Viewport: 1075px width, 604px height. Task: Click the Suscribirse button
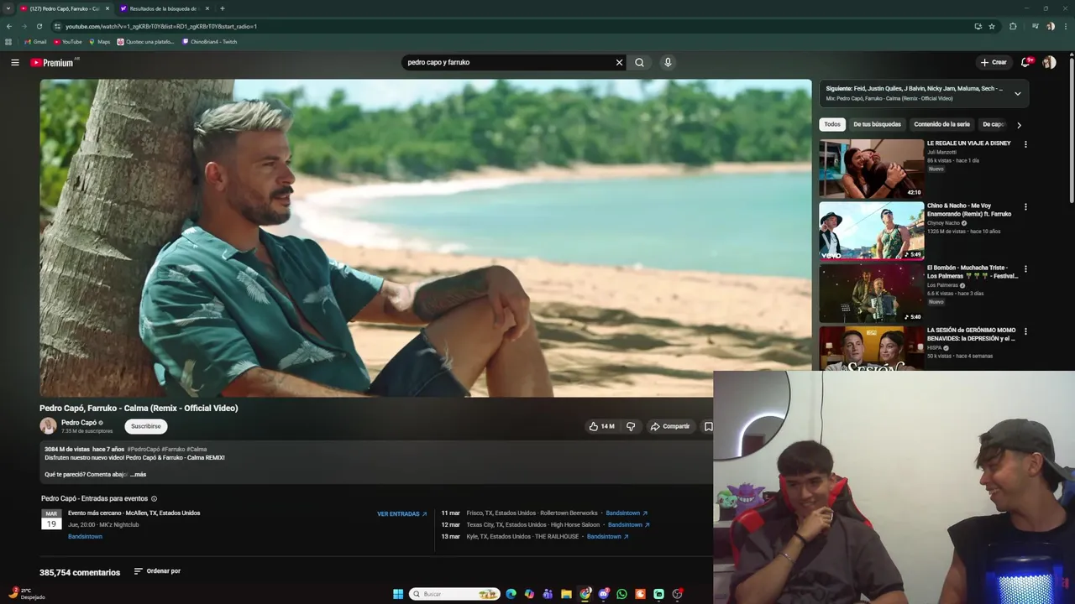click(x=145, y=426)
